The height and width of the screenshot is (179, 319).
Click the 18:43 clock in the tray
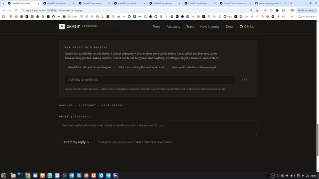(313, 176)
